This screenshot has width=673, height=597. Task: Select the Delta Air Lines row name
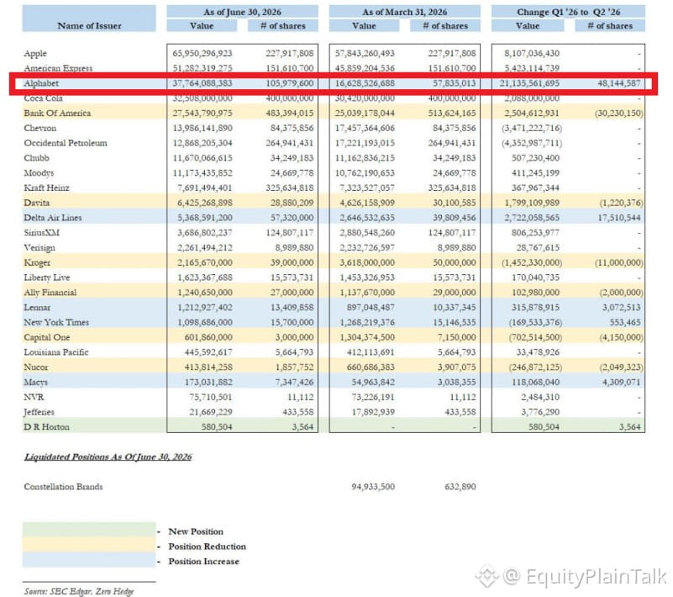[53, 218]
